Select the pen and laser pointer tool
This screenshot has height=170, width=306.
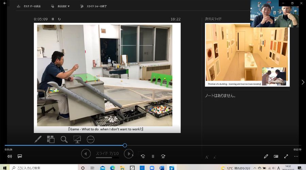pos(38,139)
